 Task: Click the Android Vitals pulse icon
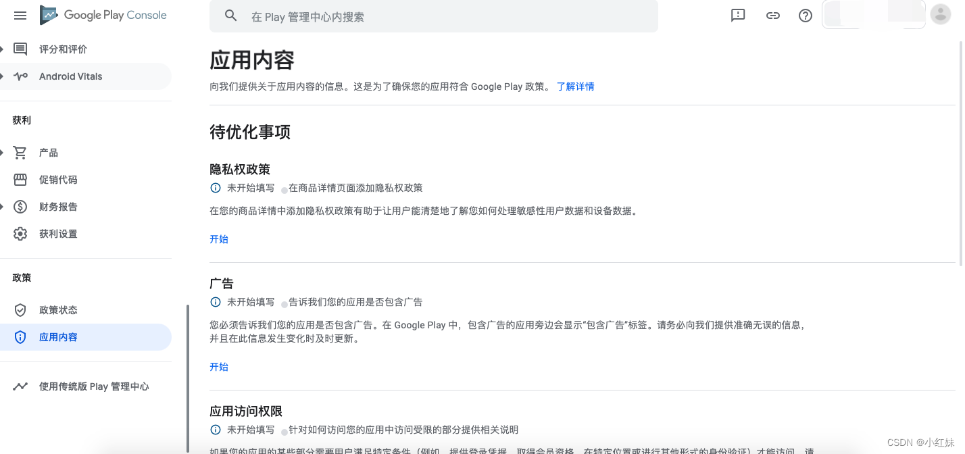click(x=20, y=76)
